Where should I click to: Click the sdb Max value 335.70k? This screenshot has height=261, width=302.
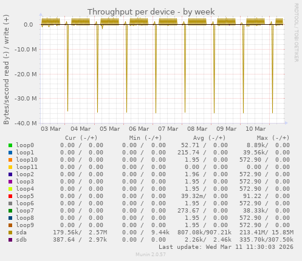coord(252,240)
